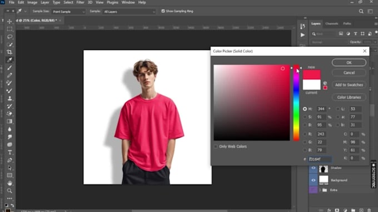The image size is (378, 212).
Task: Select the Blur tool droplet icon
Action: click(9, 129)
